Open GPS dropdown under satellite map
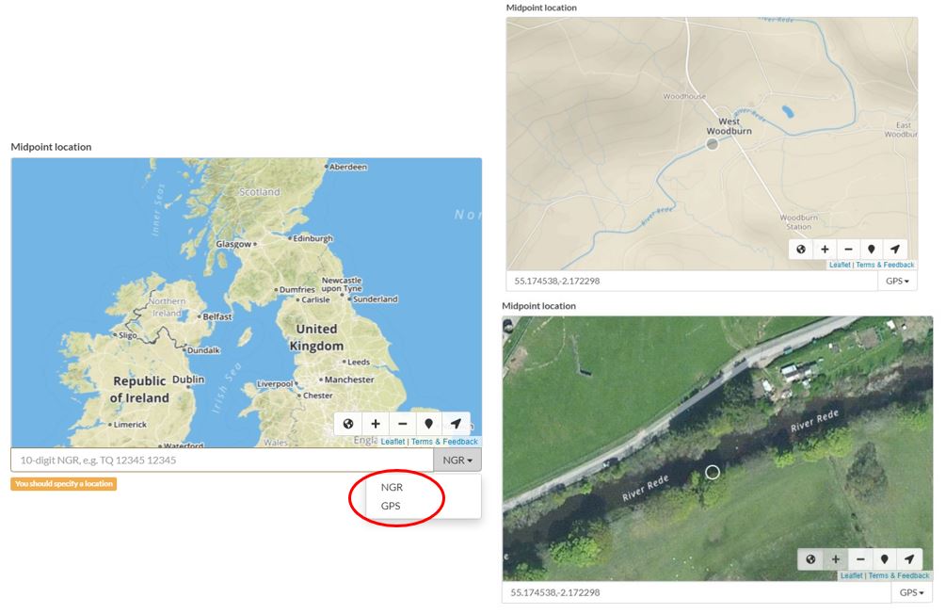 [912, 592]
